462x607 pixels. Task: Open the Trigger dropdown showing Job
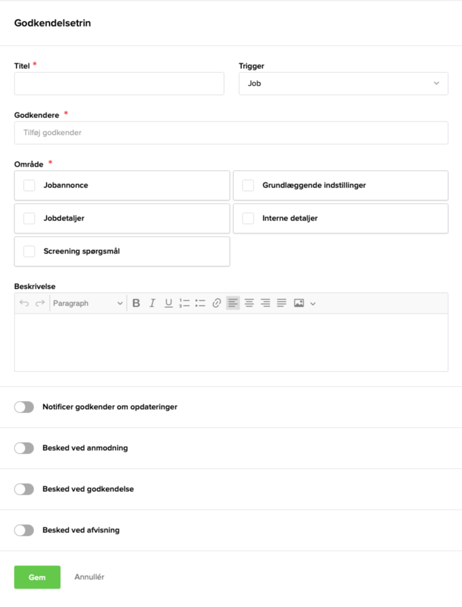(343, 84)
